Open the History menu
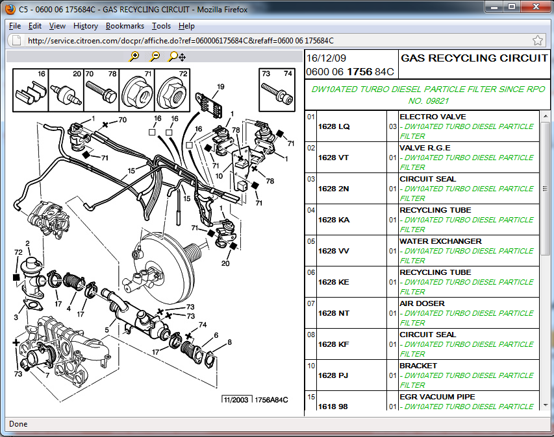The width and height of the screenshot is (554, 437). 86,26
